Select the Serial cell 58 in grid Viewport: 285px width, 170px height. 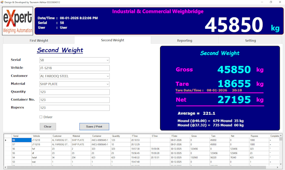22,140
